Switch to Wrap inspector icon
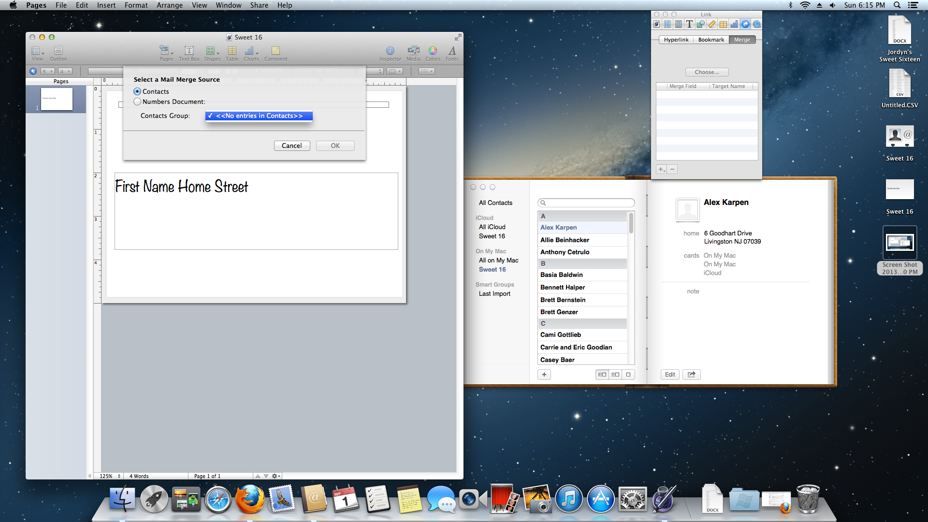 pos(679,24)
